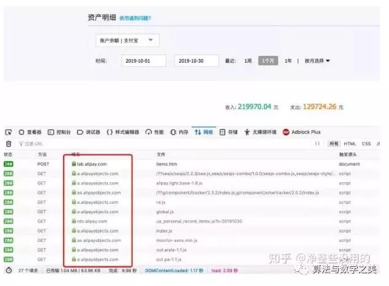Select the global.js request row
Image resolution: width=389 pixels, height=286 pixels.
coord(191,212)
